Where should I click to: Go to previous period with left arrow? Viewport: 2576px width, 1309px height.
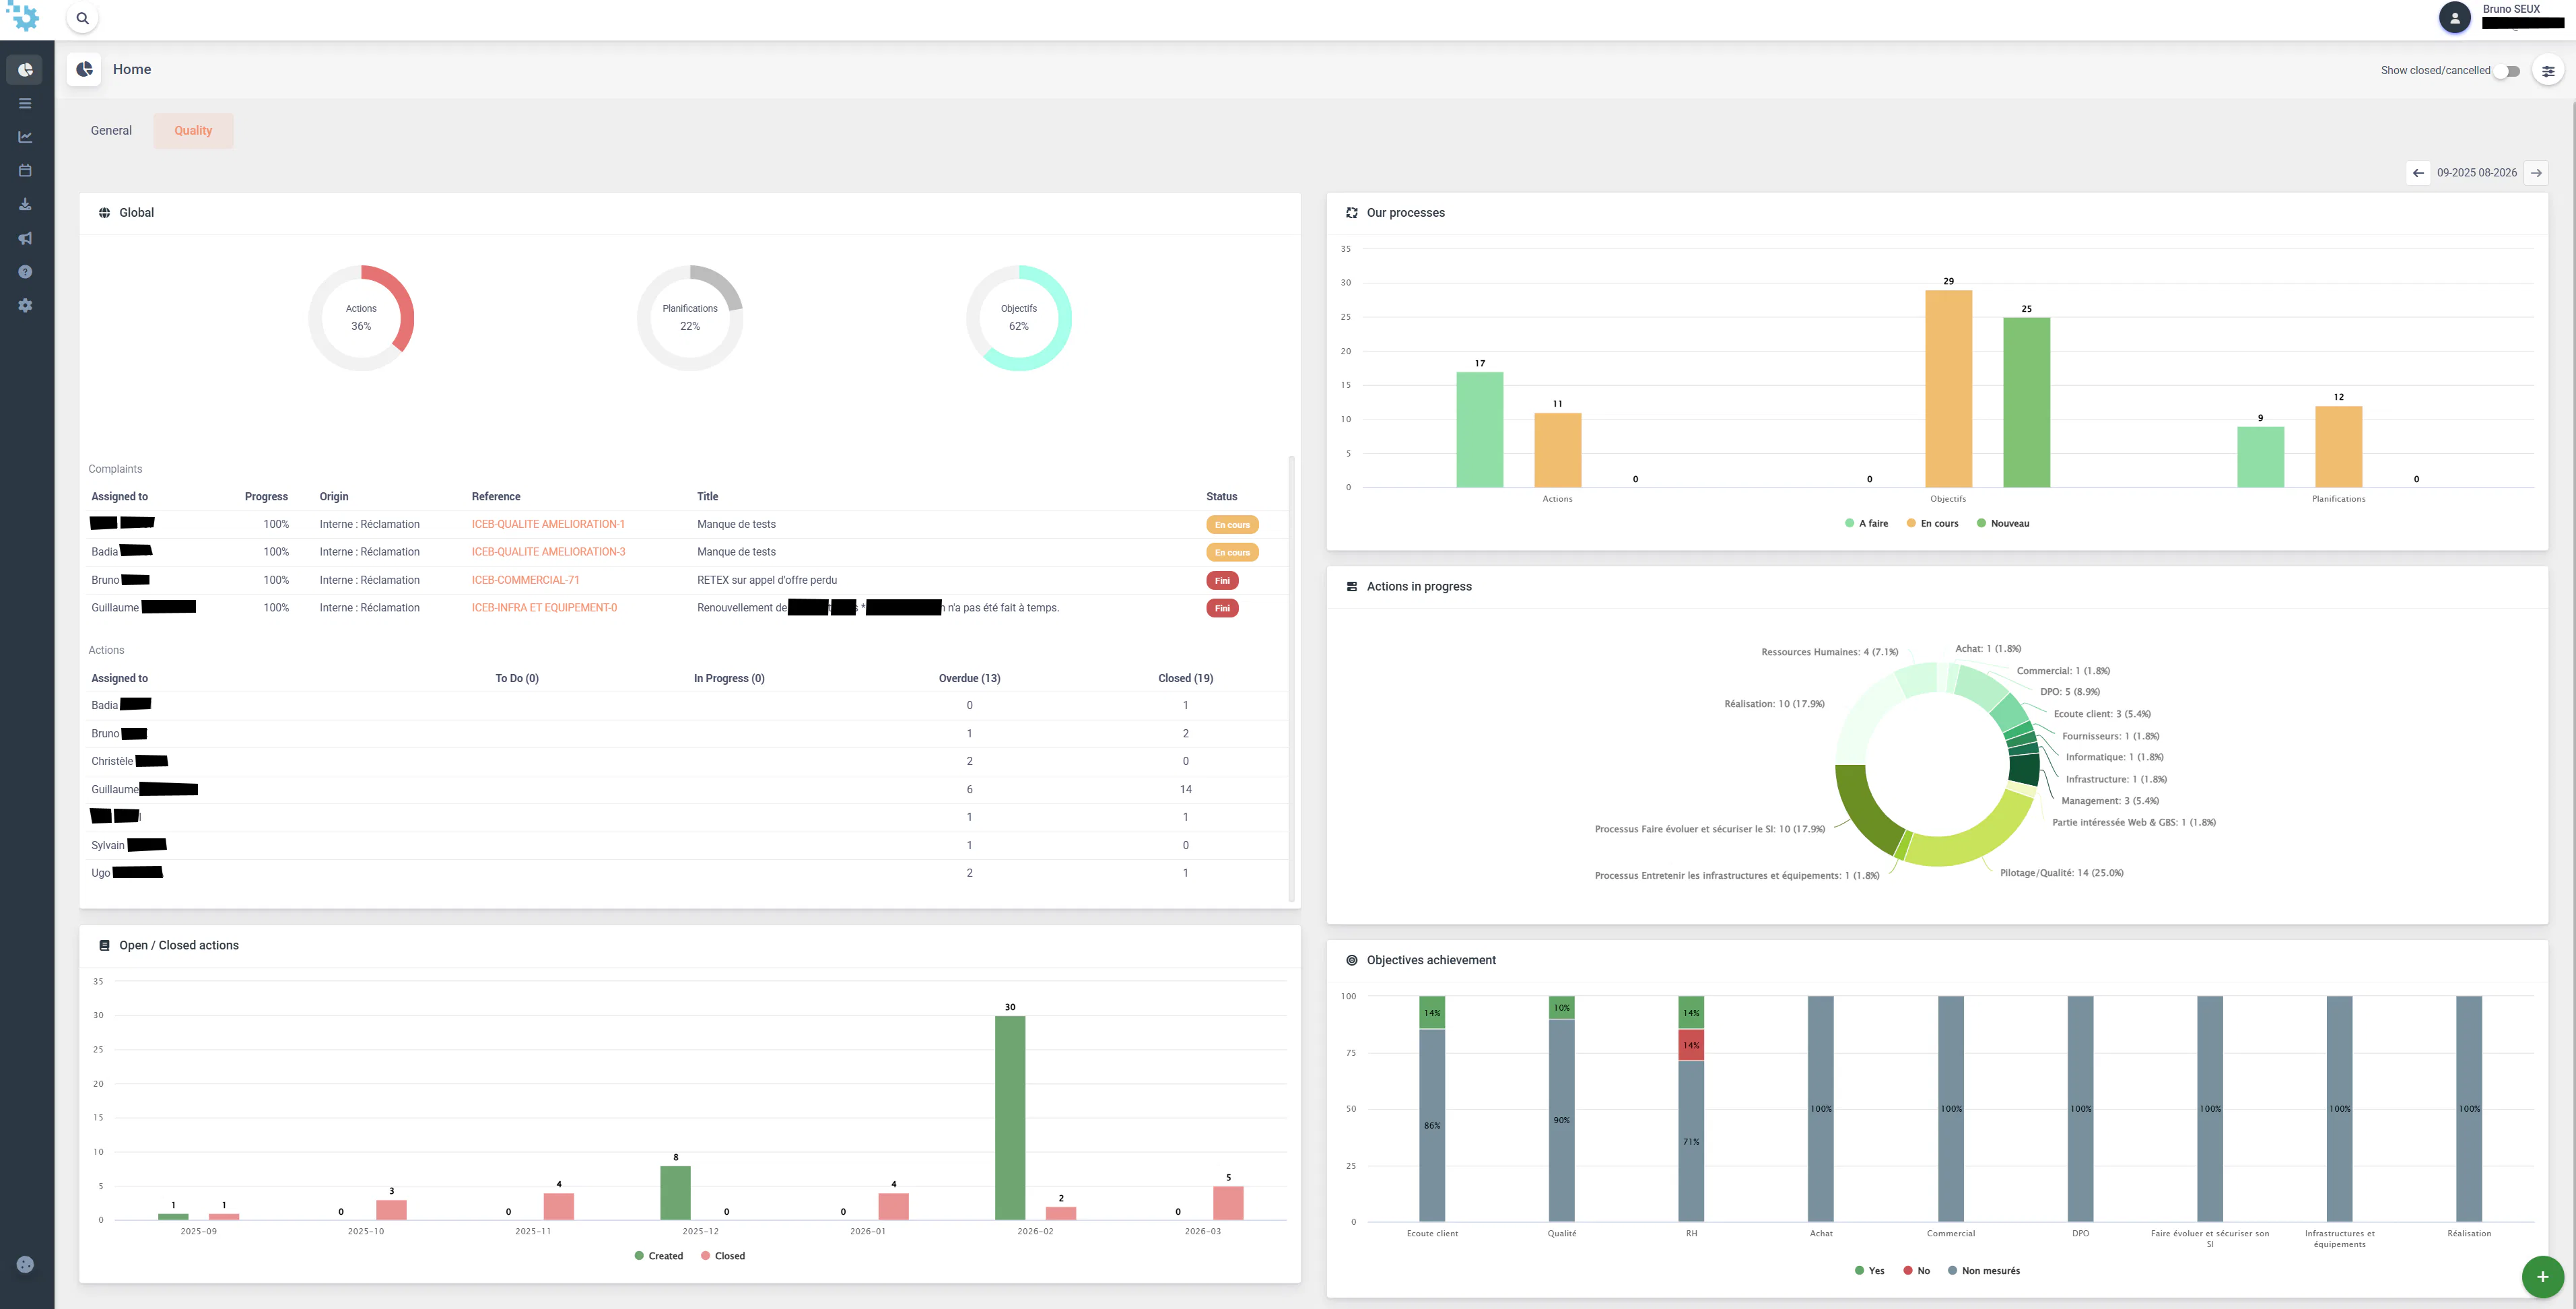coord(2418,173)
